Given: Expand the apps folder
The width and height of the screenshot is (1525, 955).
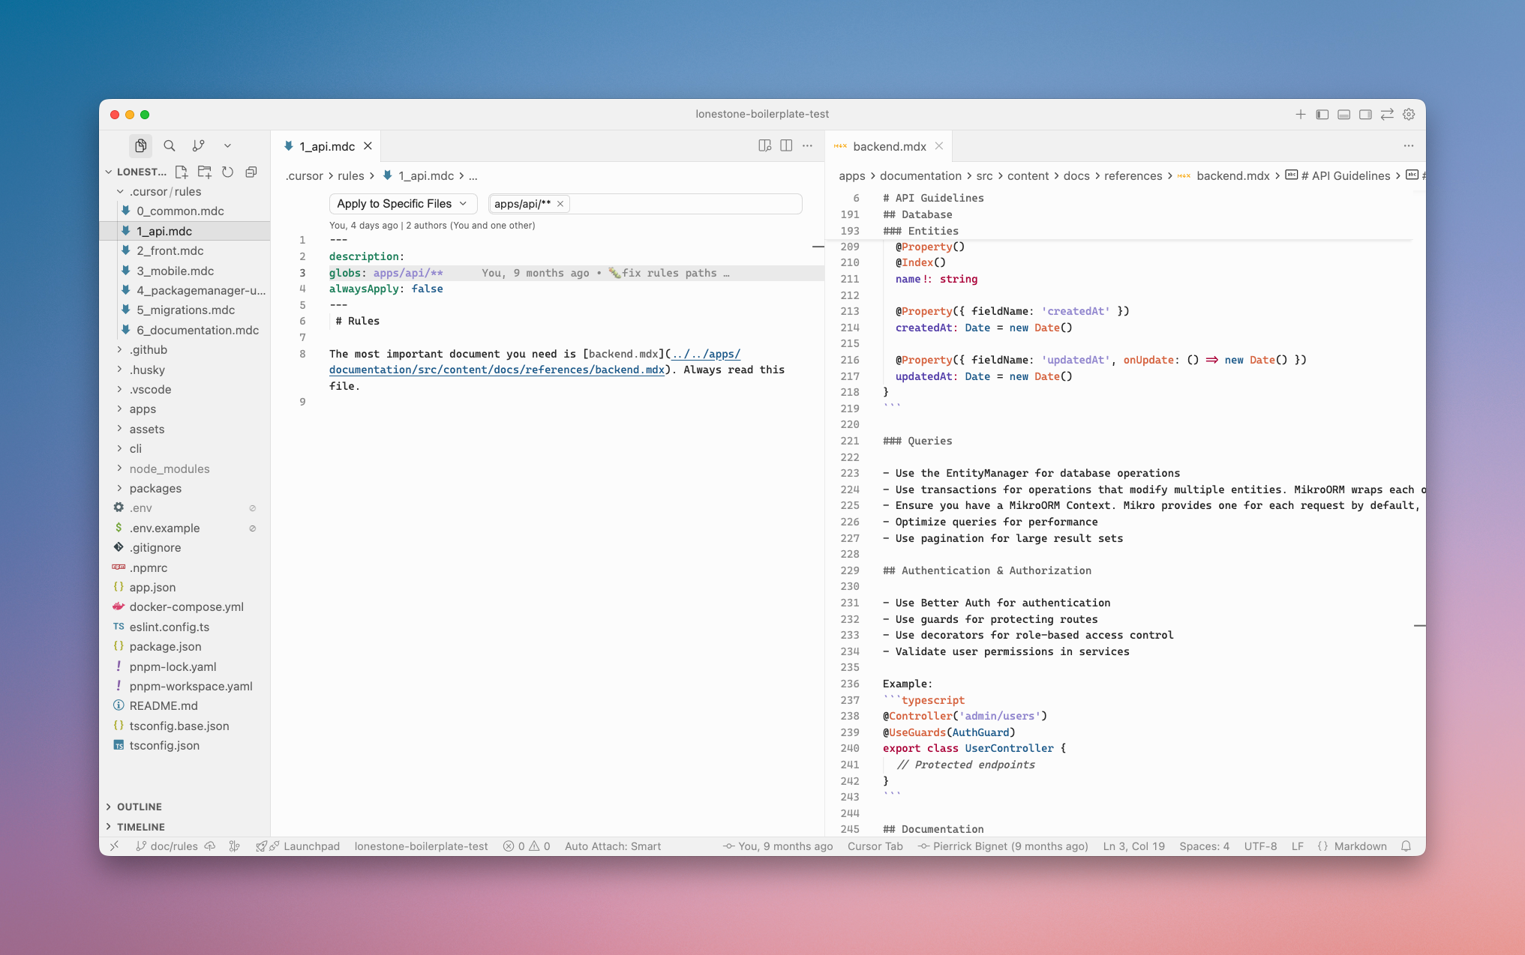Looking at the screenshot, I should pos(143,409).
